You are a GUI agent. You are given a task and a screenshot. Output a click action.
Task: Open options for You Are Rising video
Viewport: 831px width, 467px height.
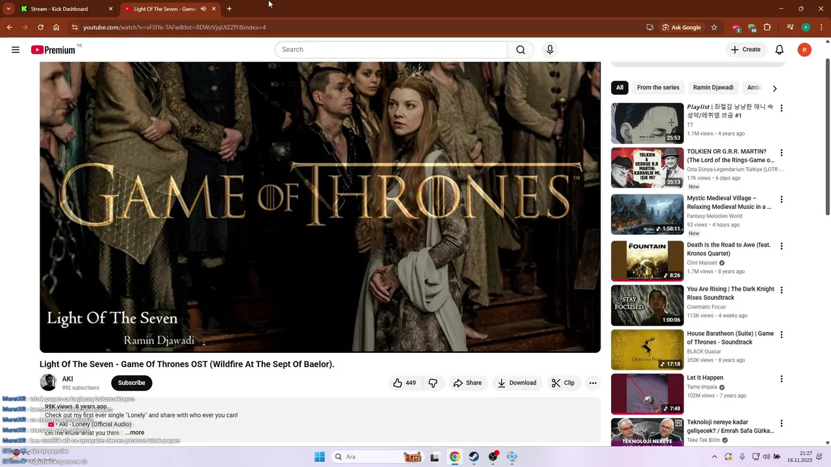(x=782, y=291)
